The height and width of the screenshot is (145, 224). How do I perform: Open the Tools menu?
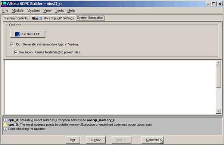tap(59, 10)
